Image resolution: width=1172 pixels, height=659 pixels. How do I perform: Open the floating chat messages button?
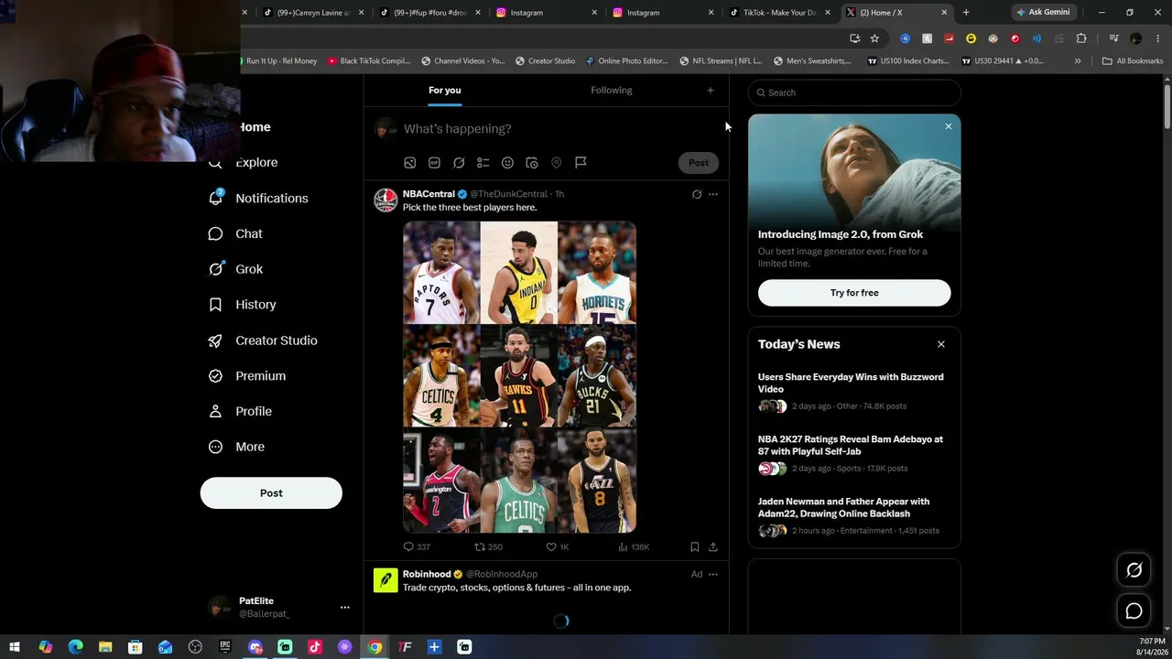click(1134, 610)
